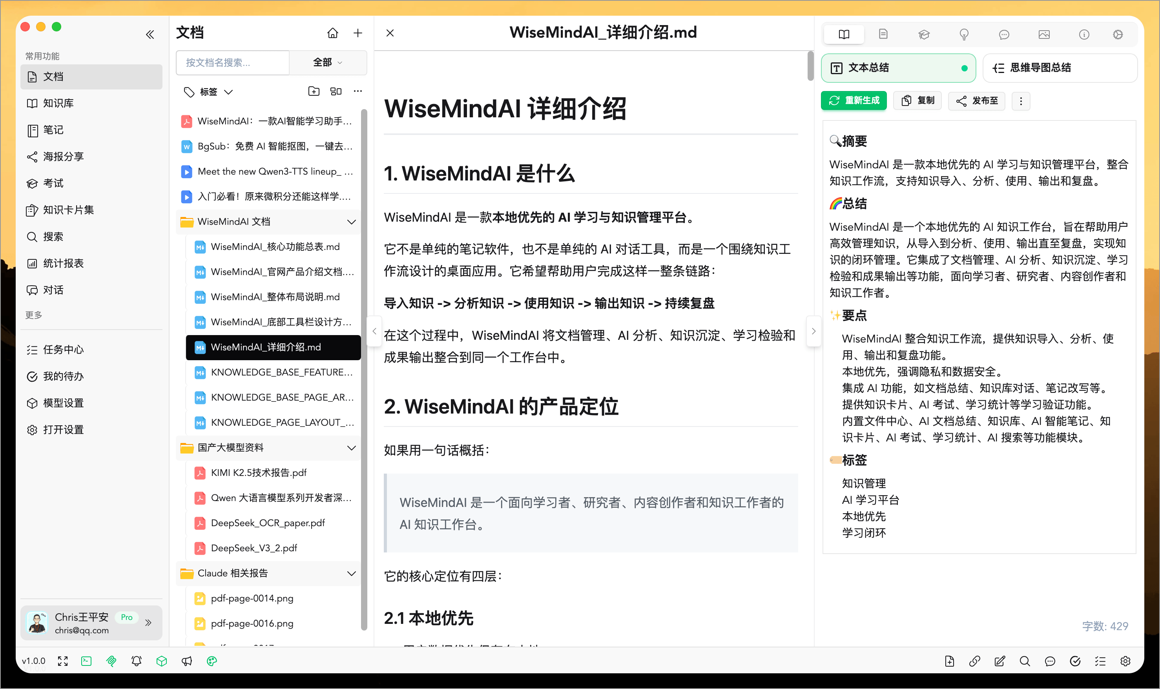Open the lightbulb insights panel
This screenshot has height=689, width=1160.
point(964,34)
